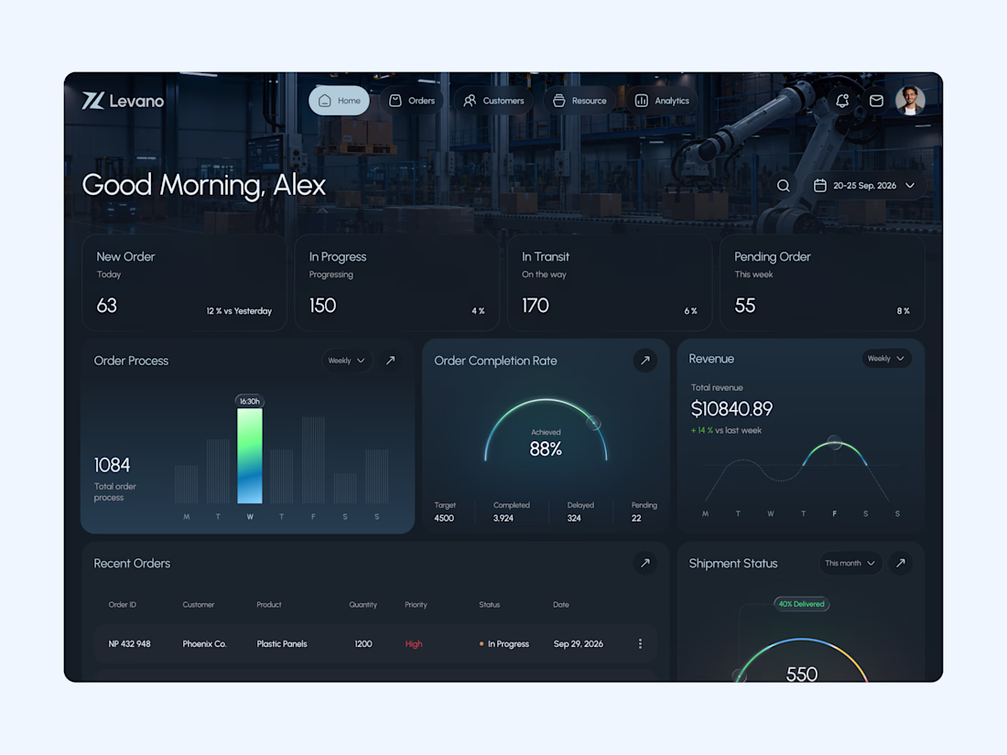Select the New Order card
Viewport: 1007px width, 755px height.
184,283
